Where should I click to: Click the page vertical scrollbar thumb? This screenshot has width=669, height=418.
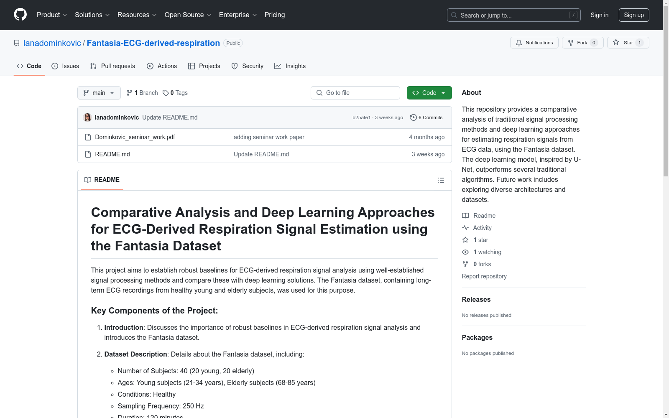pyautogui.click(x=666, y=91)
